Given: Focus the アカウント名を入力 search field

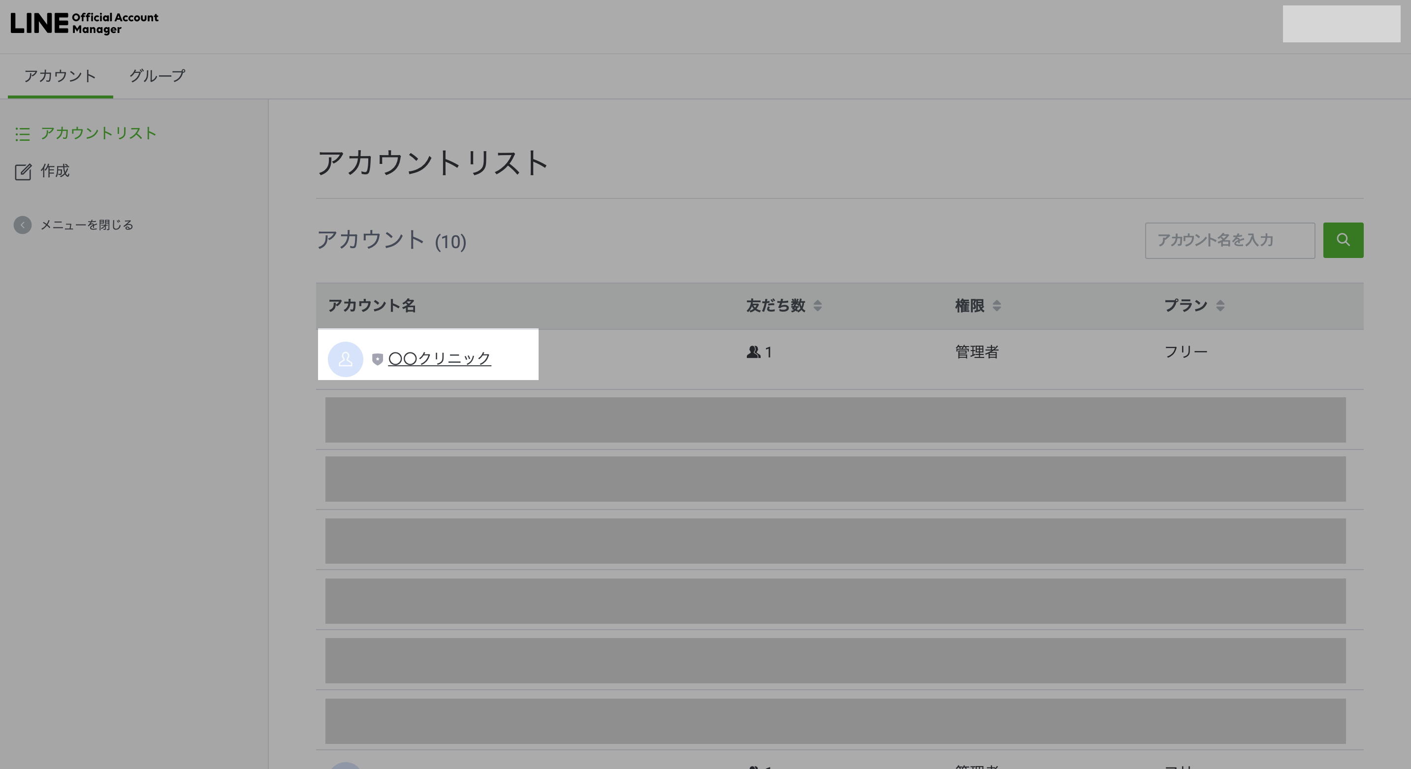Looking at the screenshot, I should click(x=1229, y=240).
